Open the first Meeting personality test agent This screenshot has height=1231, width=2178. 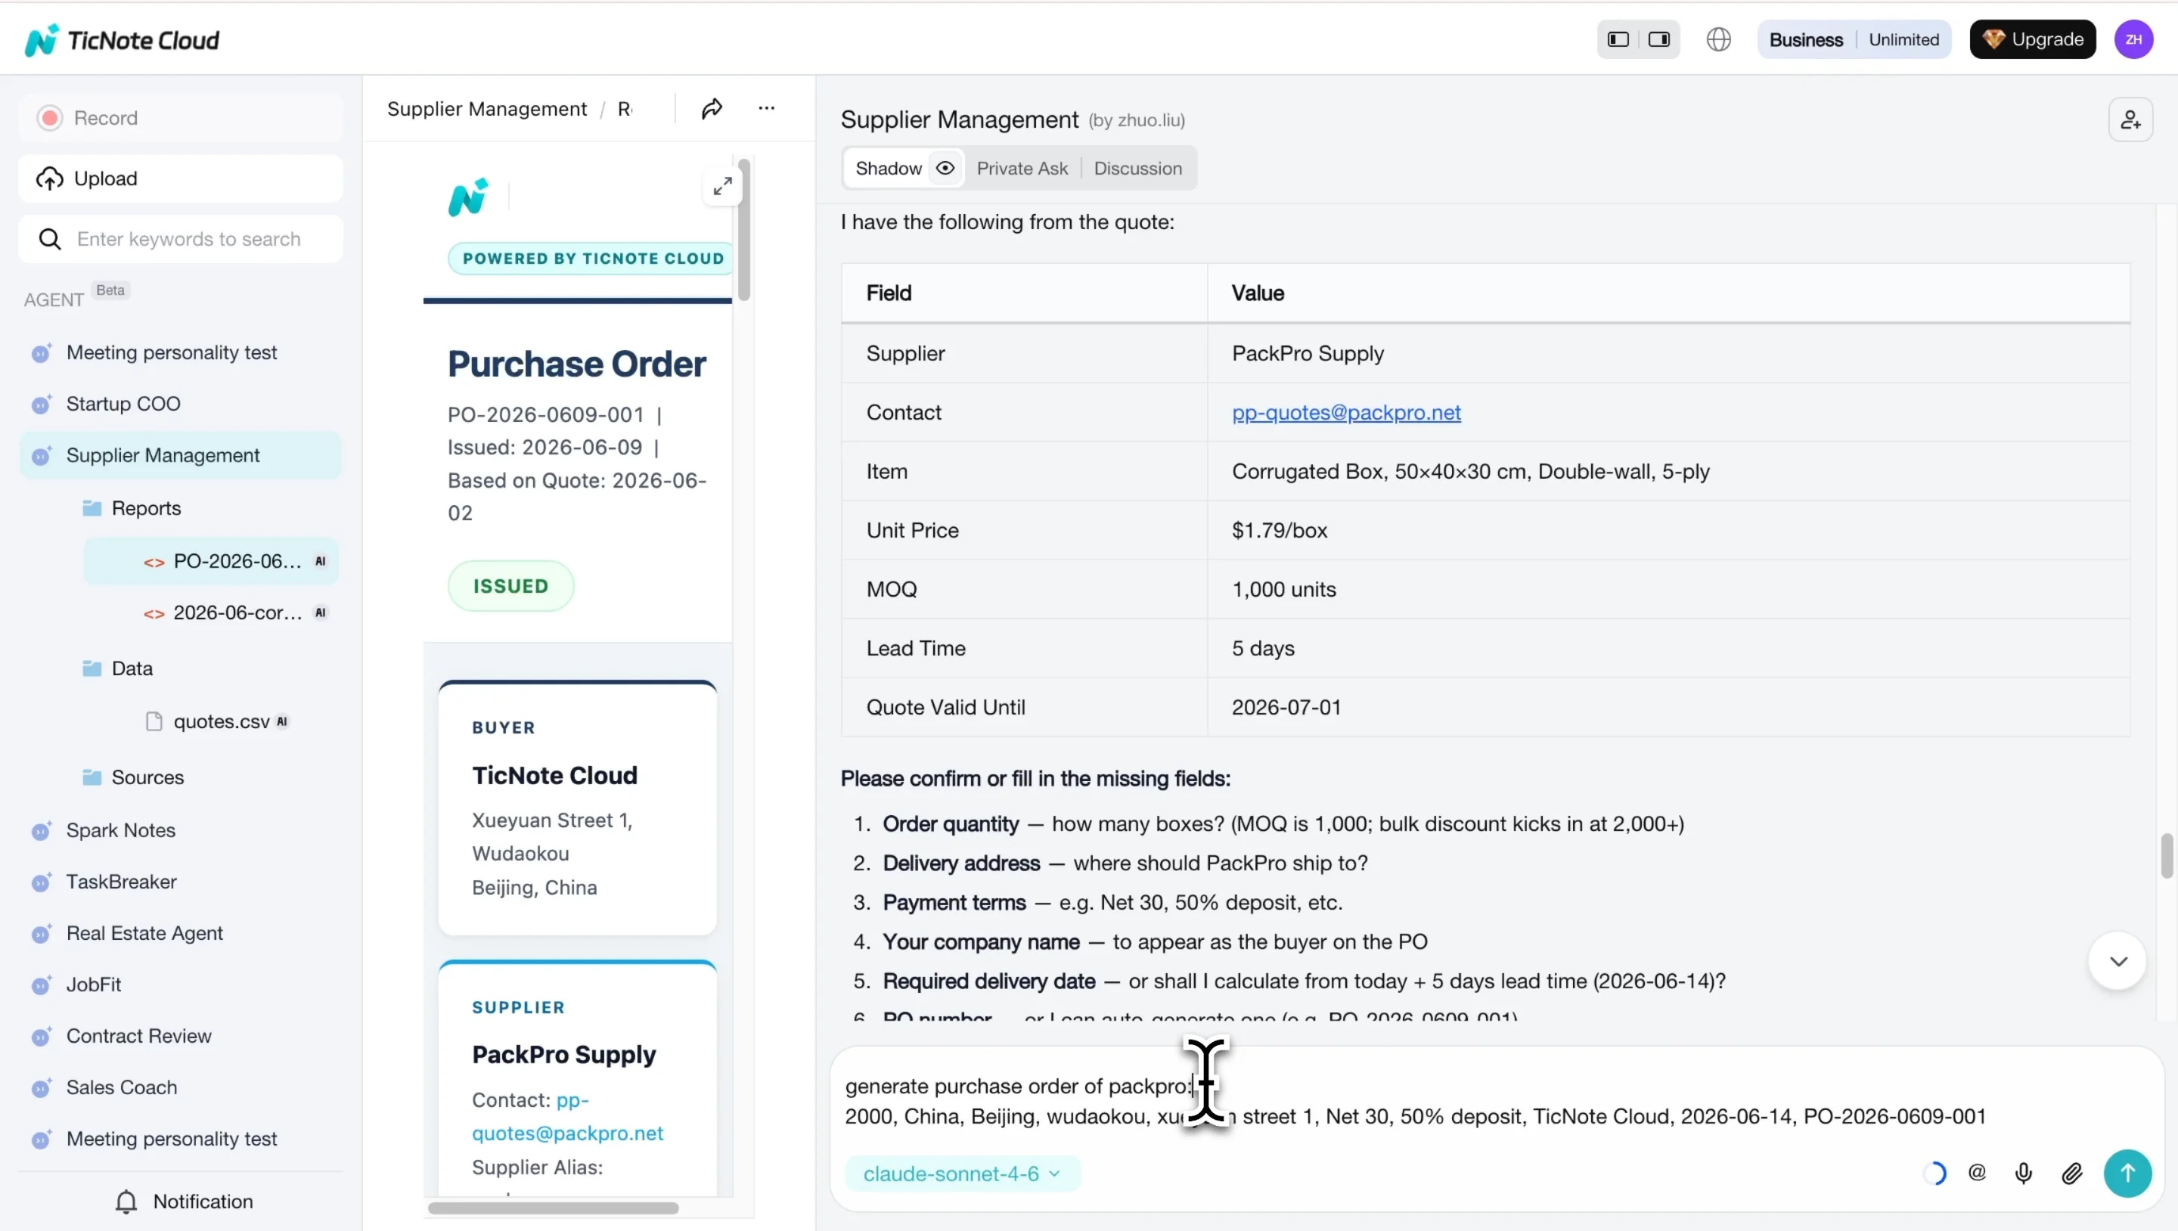coord(172,352)
